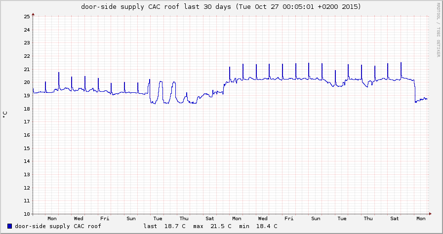Click the y-axis label '10'
This screenshot has height=234, width=443.
pyautogui.click(x=27, y=214)
